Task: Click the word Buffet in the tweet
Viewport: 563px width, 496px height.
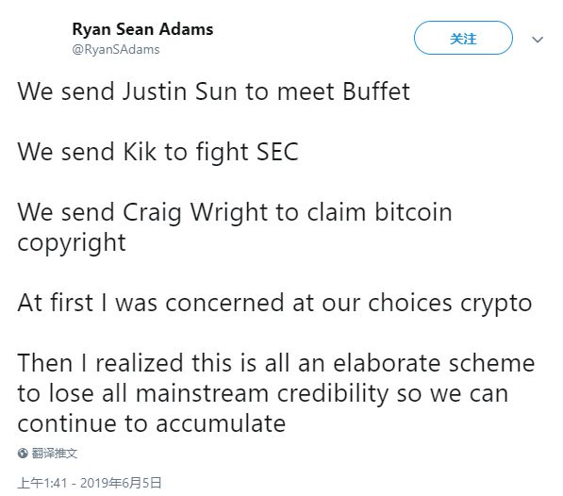Action: 376,91
